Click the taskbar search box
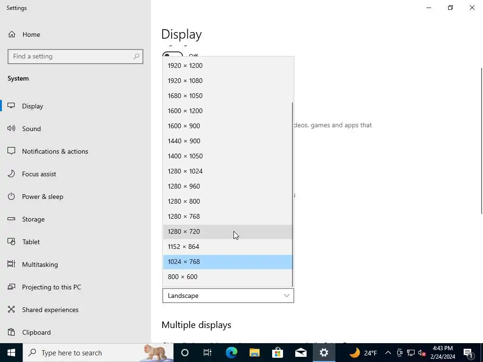483x362 pixels. click(98, 353)
